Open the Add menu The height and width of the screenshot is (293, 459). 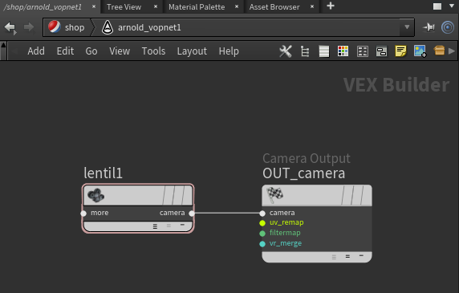point(36,51)
